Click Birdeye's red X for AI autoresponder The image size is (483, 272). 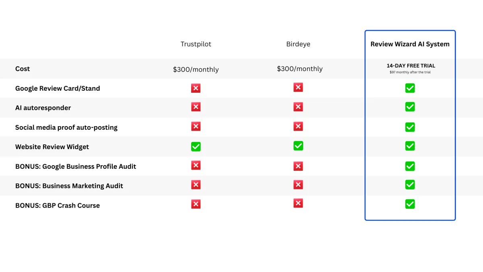click(x=298, y=107)
